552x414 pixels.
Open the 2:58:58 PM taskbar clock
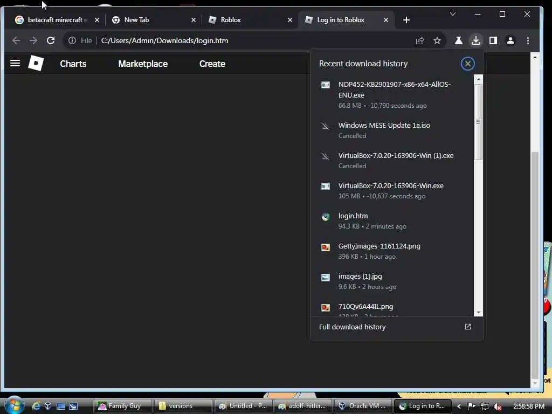click(529, 406)
